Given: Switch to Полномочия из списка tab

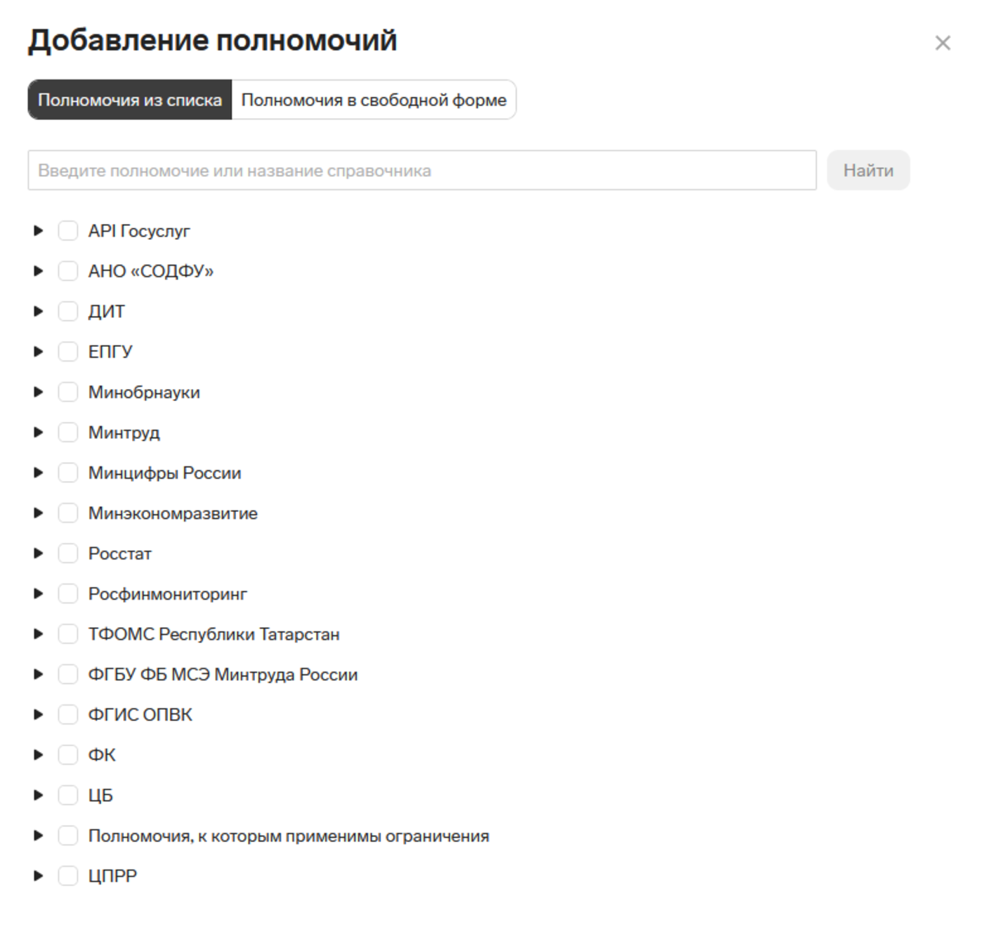Looking at the screenshot, I should coord(130,100).
